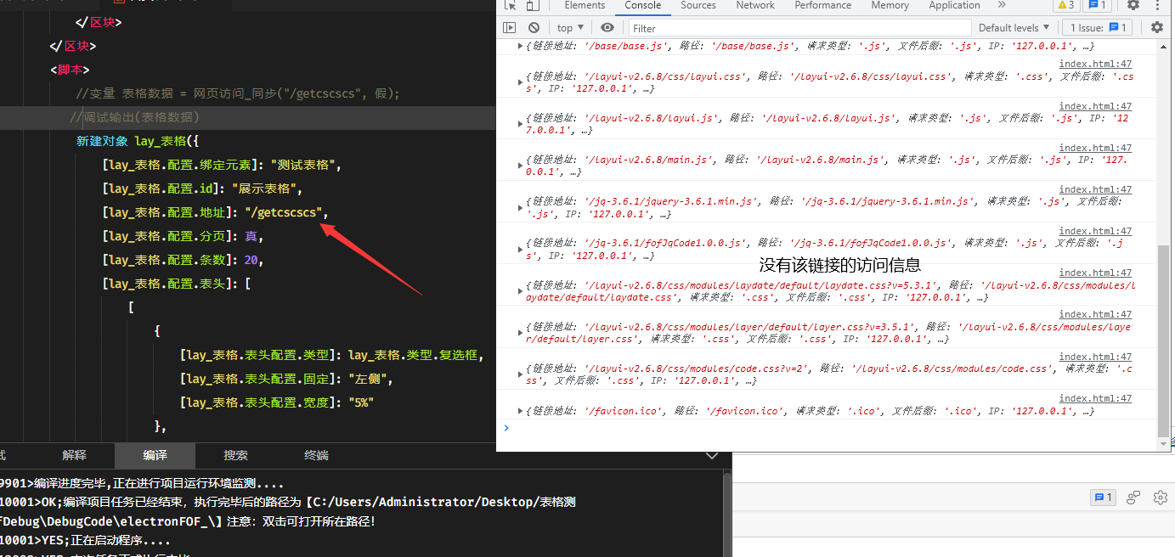1175x557 pixels.
Task: Open the Default levels dropdown
Action: coord(1014,27)
